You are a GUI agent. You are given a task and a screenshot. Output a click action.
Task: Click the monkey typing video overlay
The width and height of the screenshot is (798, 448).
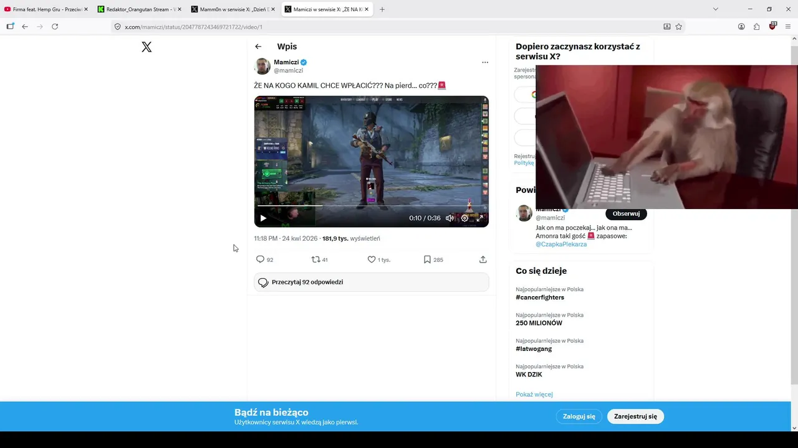click(x=666, y=137)
